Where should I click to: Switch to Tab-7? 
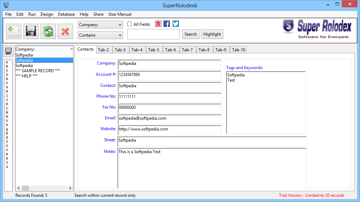(x=187, y=50)
